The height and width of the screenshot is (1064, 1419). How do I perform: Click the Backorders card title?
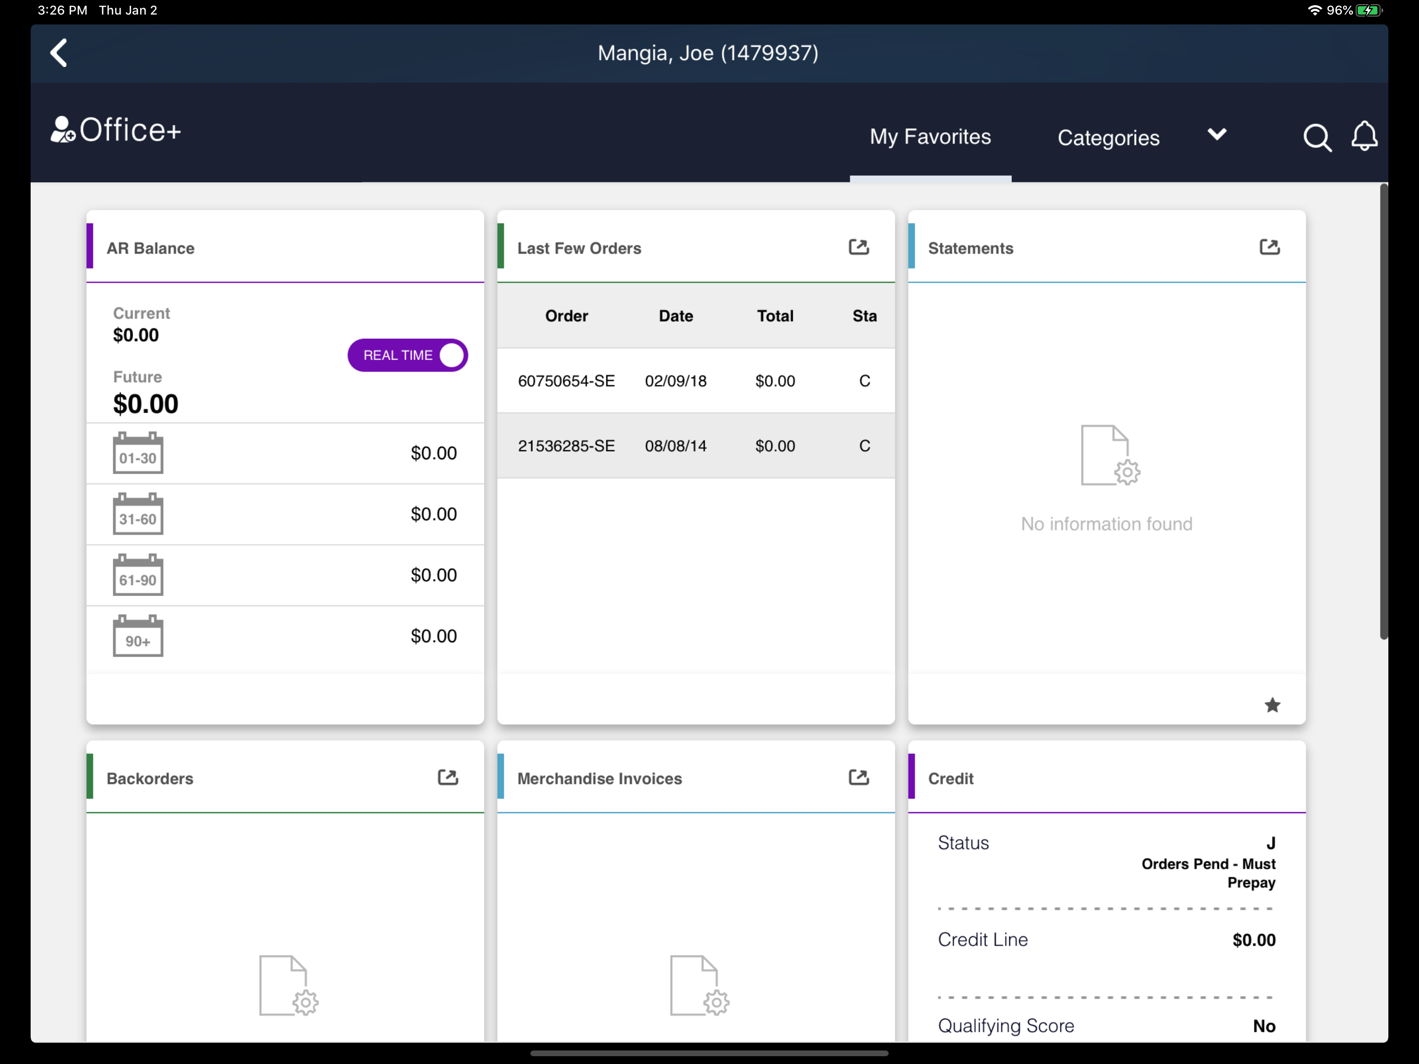[x=150, y=778]
